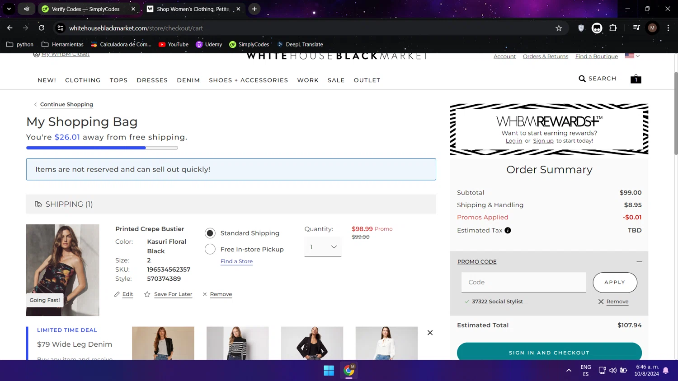Click the Find a Store link
Viewport: 678px width, 381px height.
point(236,261)
